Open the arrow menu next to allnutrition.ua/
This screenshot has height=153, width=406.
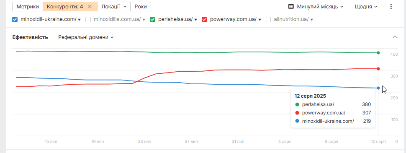(312, 19)
